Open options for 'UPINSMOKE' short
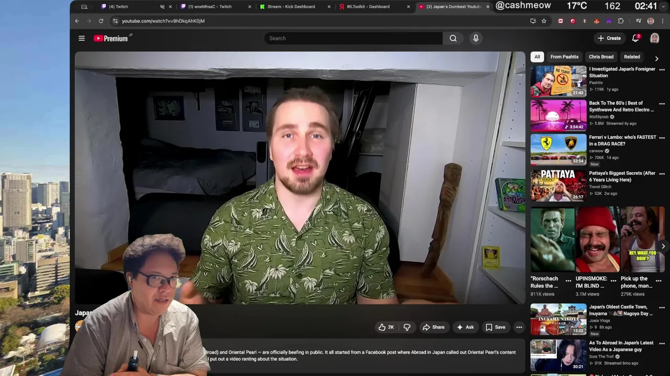Viewport: 670px width, 376px height. pyautogui.click(x=613, y=280)
